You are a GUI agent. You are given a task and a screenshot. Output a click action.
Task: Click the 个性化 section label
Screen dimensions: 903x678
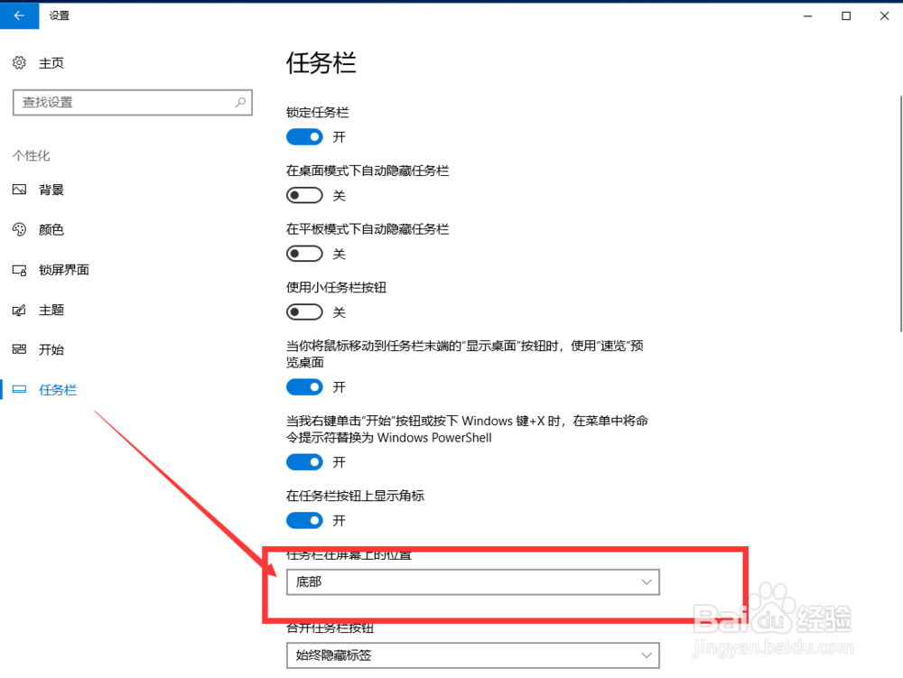point(32,155)
